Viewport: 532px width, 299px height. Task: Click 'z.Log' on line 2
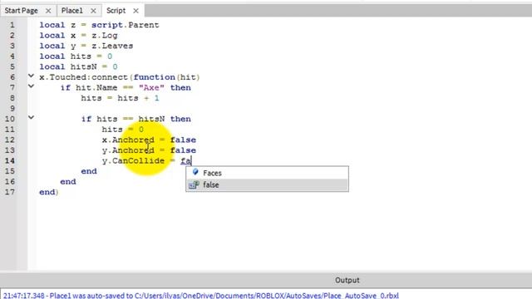[x=105, y=36]
